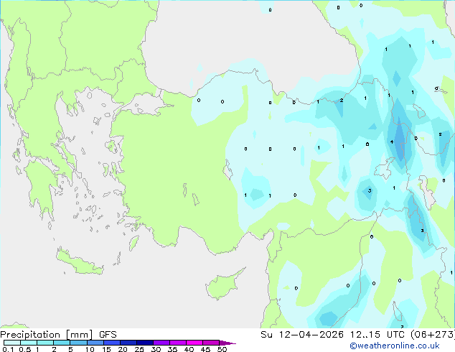
Task: Click the '45' legend scale label
Action: (205, 349)
